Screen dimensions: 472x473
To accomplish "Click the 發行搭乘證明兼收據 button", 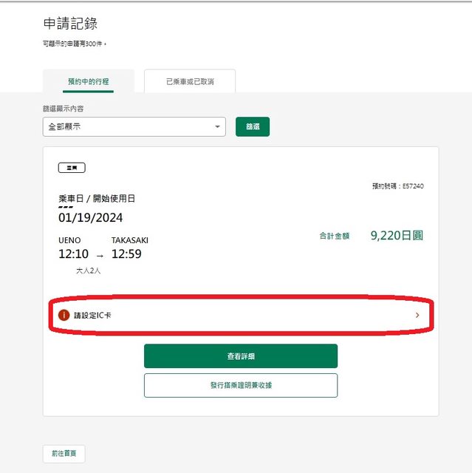I will pyautogui.click(x=240, y=385).
